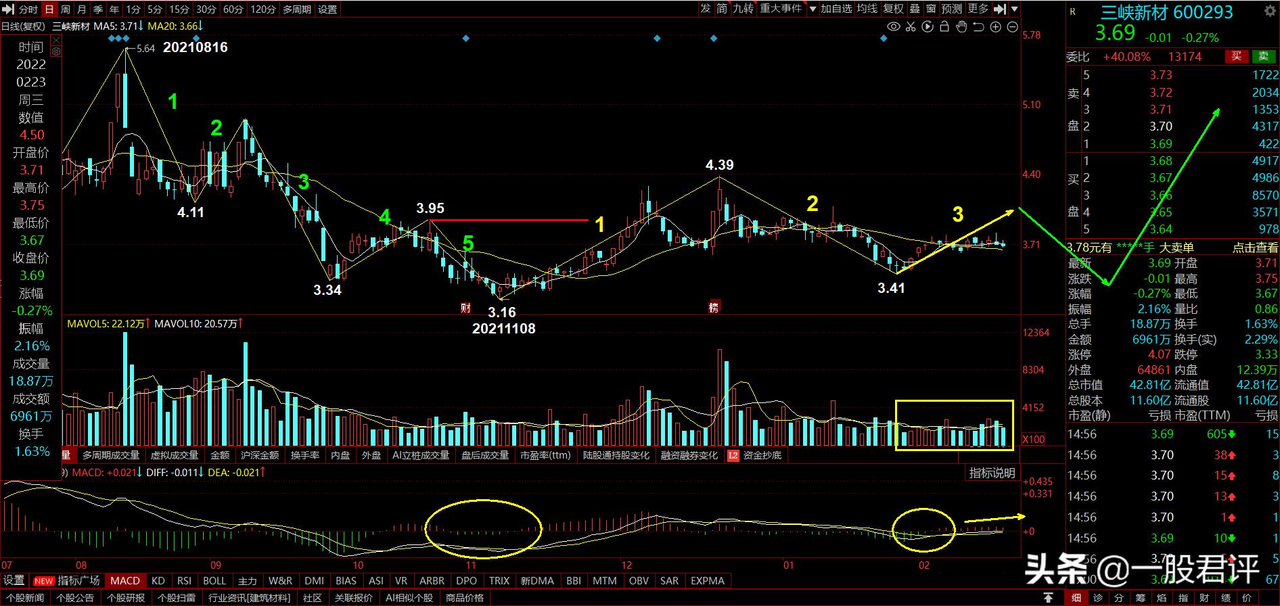Open 多周期 multi-period view
1280x606 pixels.
[x=296, y=9]
